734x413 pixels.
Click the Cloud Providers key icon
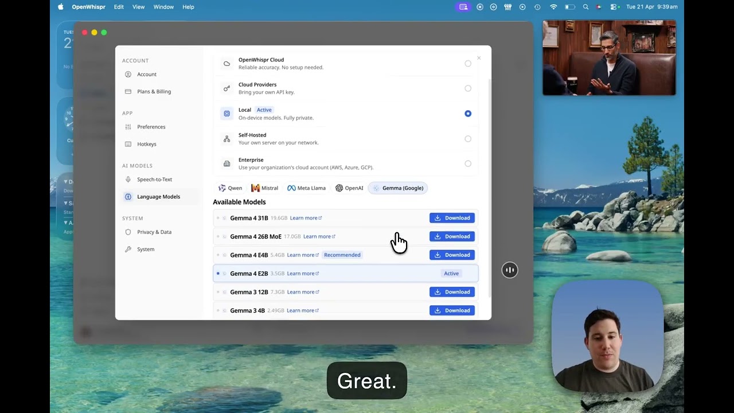pos(227,88)
